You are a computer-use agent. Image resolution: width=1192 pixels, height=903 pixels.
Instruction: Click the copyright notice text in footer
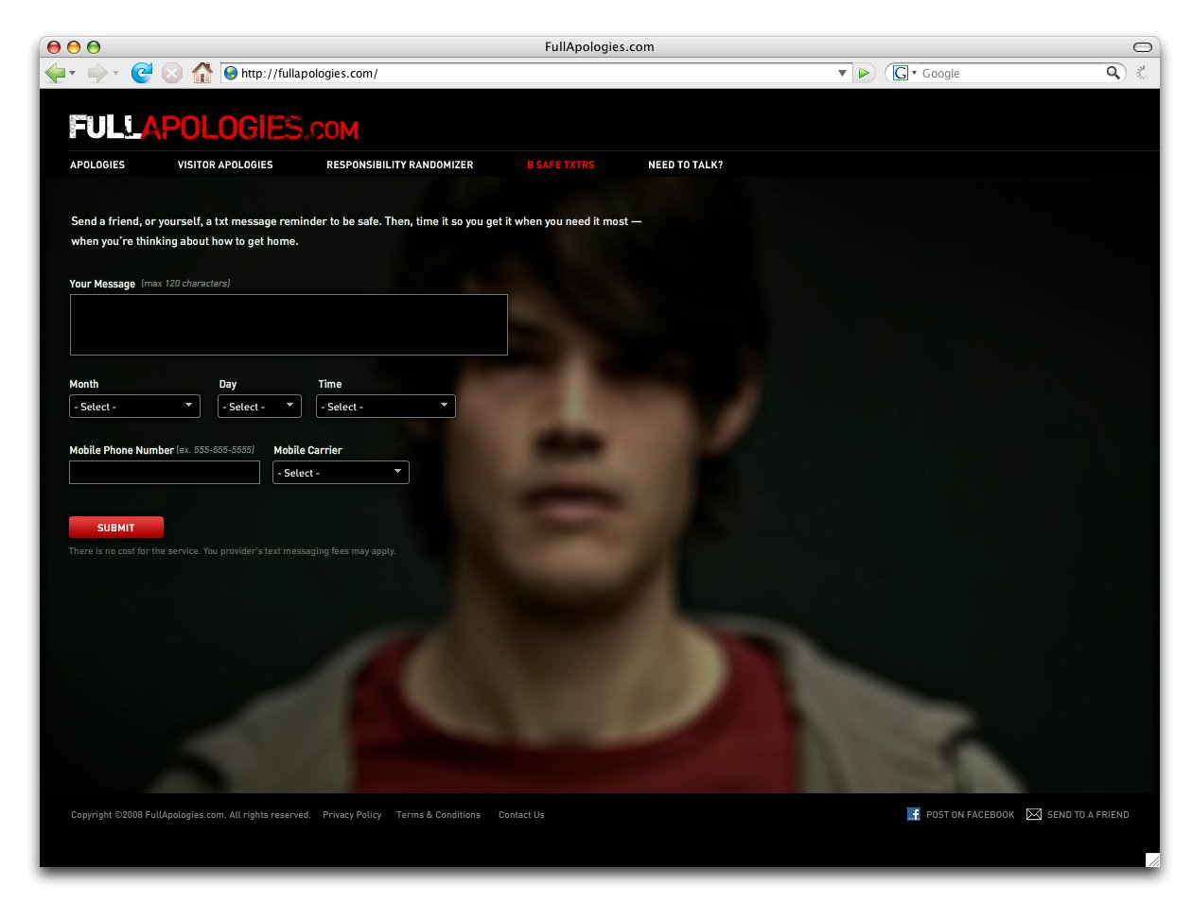point(190,815)
